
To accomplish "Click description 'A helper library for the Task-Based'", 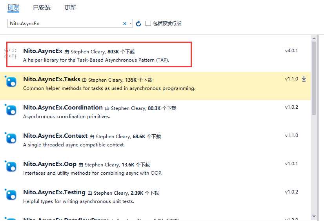I will (96, 60).
